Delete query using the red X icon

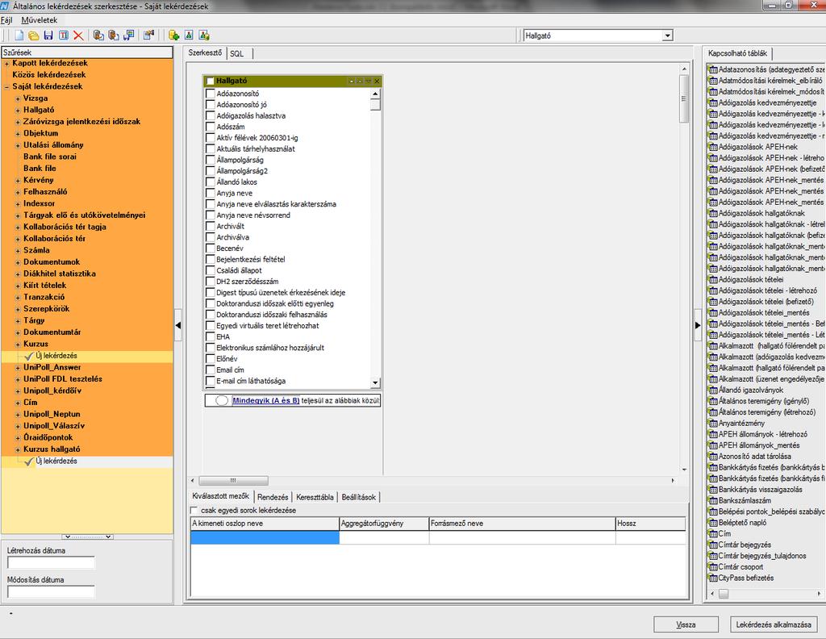tap(78, 35)
